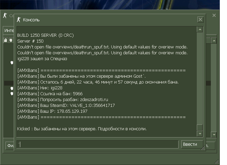
Task: Click the Фи... filters button in server browser
Action: point(10,145)
